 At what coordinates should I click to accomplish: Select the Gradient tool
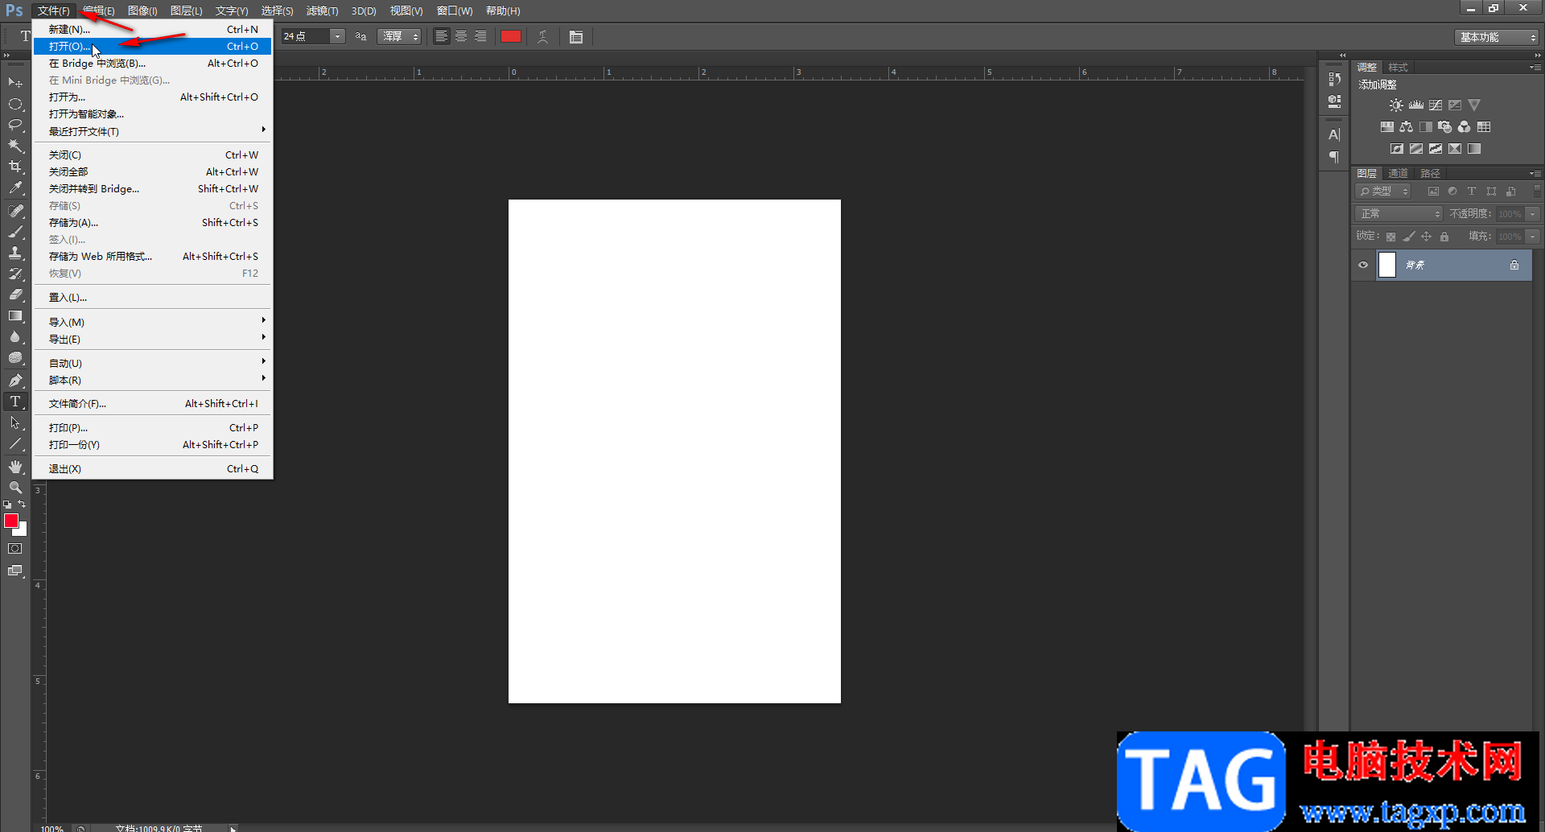click(x=15, y=316)
